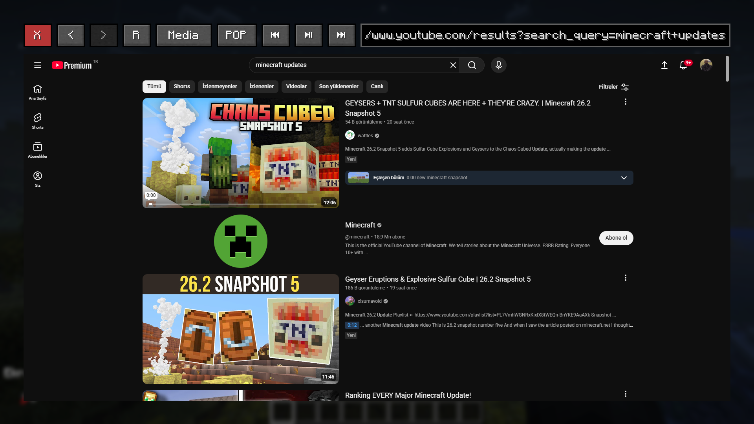Viewport: 754px width, 424px height.
Task: Click the Eşleşen bölüm chapter thumbnail
Action: coord(359,178)
